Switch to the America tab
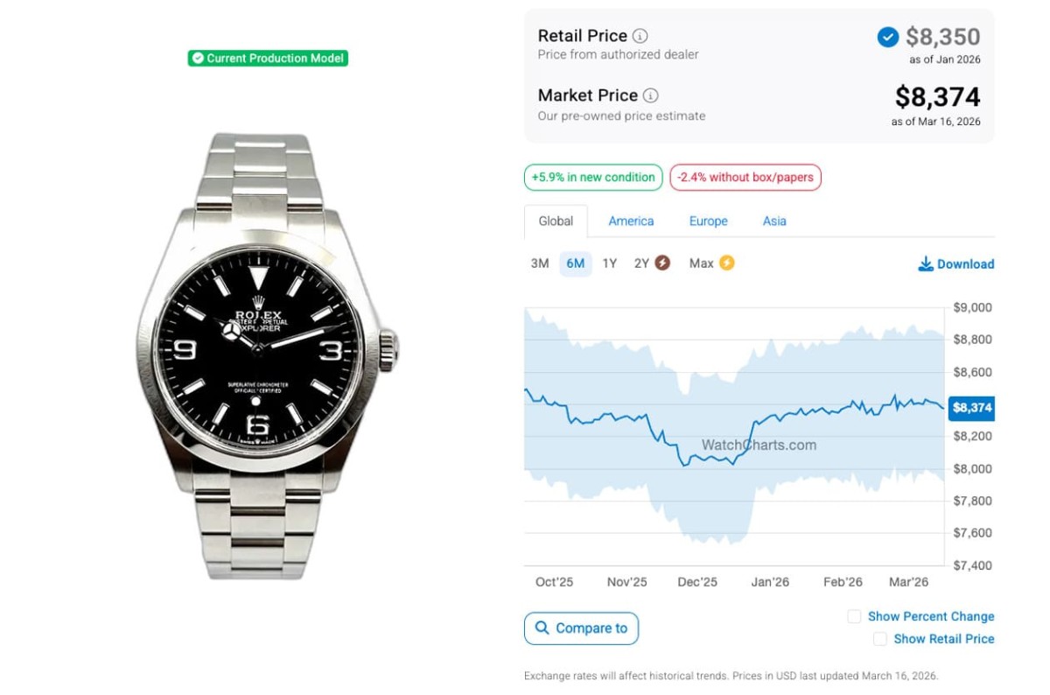 click(631, 221)
